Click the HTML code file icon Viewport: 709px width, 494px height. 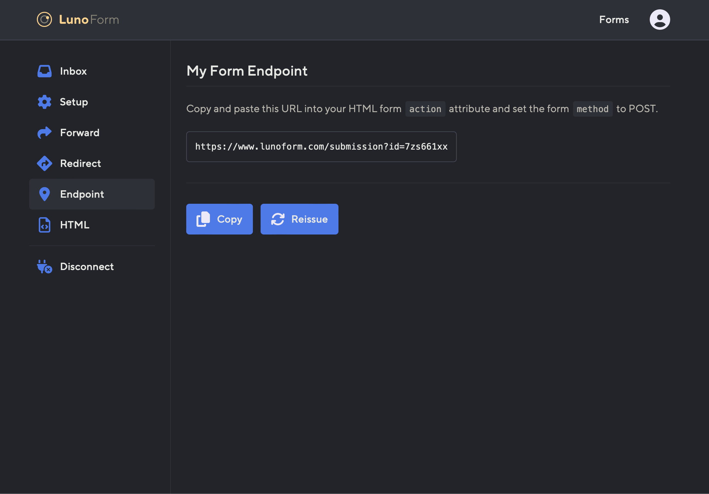[44, 225]
